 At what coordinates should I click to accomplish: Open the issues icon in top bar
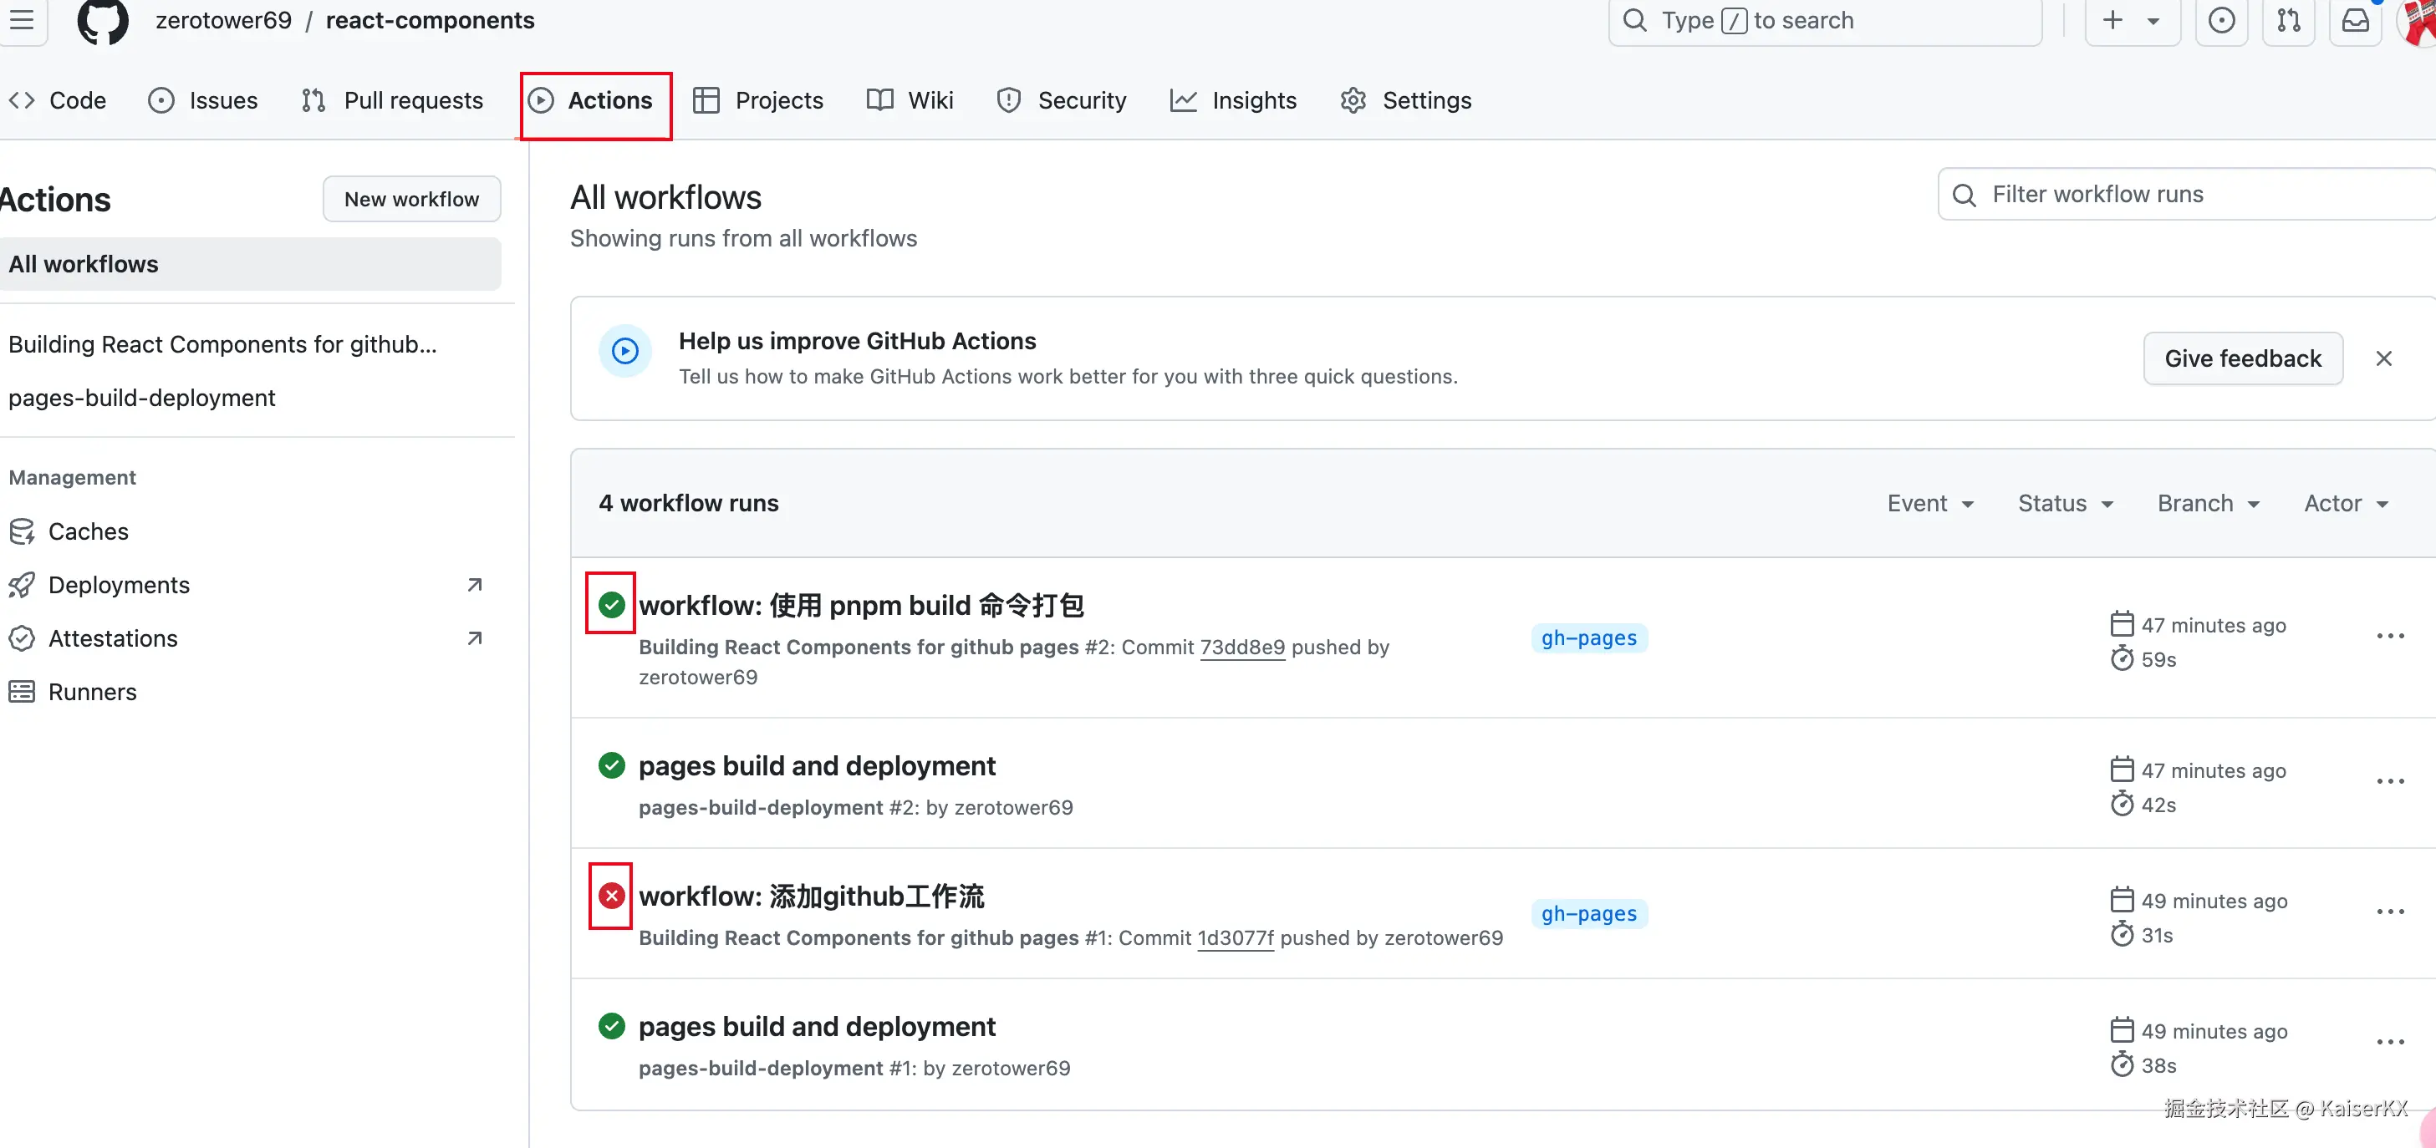click(x=2221, y=21)
